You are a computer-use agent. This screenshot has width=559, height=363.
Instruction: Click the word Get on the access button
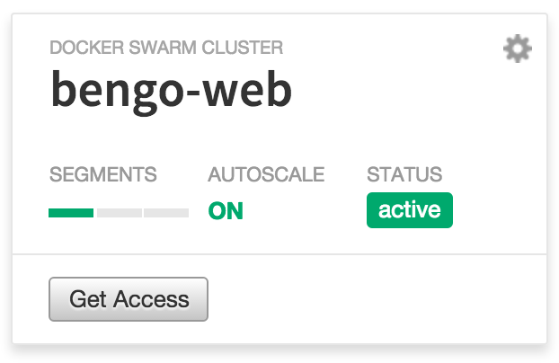tap(88, 299)
